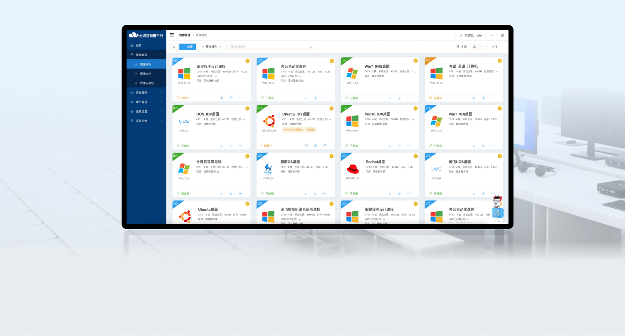Open more options on 麒麟OS桌面 card

pos(325,193)
